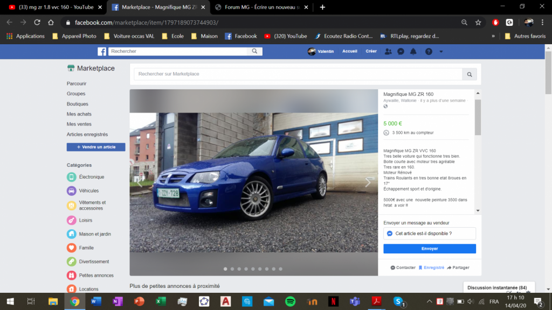The height and width of the screenshot is (310, 552).
Task: Click the Facebook search magnifier button
Action: pos(254,51)
